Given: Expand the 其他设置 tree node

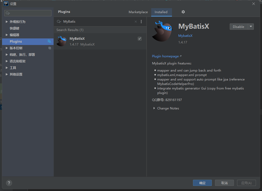Looking at the screenshot, I should pyautogui.click(x=7, y=74).
